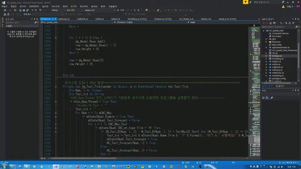Open the 프로젝트(P) menu
Image resolution: width=301 pixels, height=169 pixels.
pos(34,7)
